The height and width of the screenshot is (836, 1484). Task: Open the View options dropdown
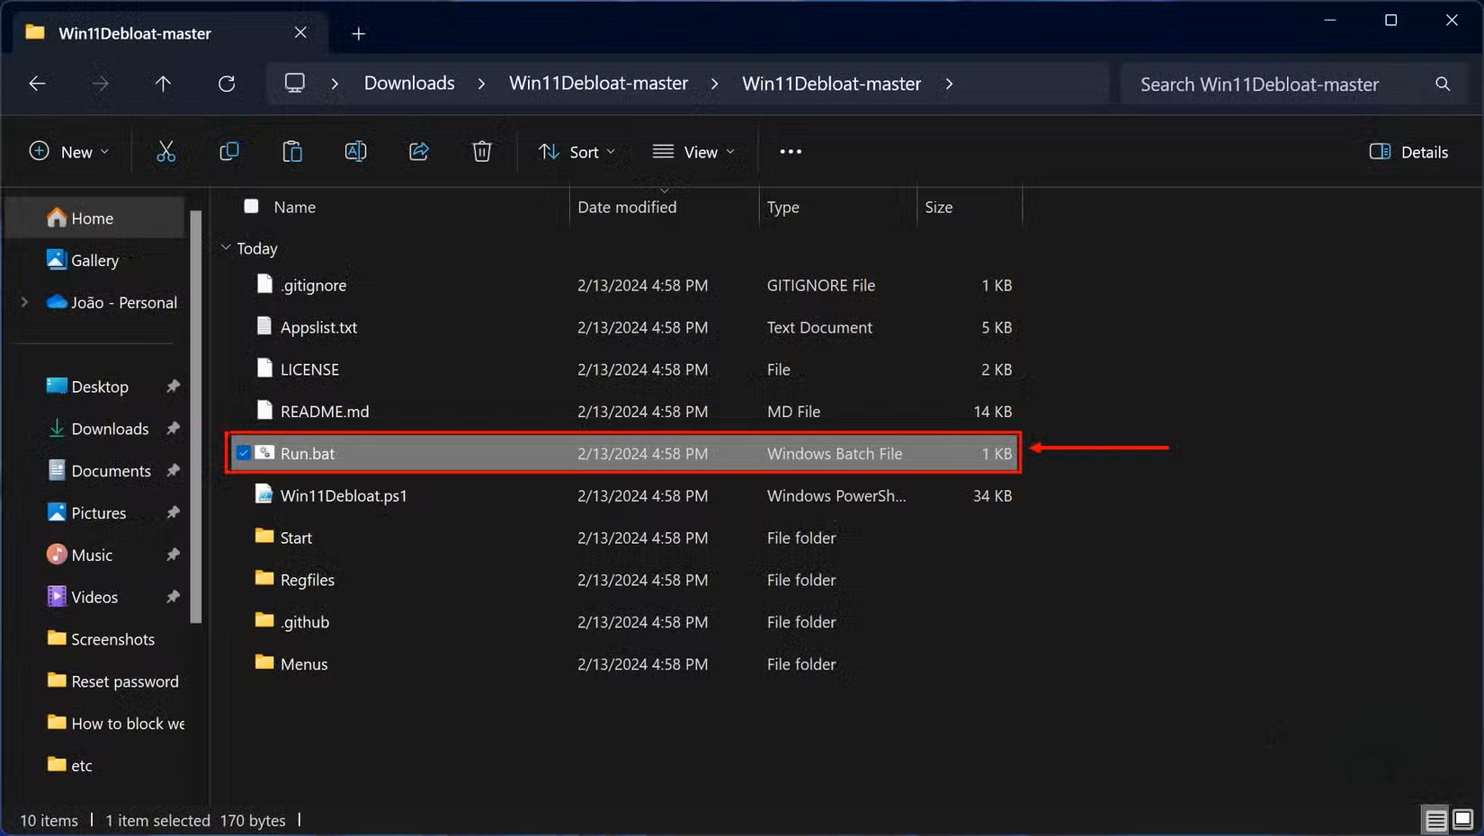[693, 151]
